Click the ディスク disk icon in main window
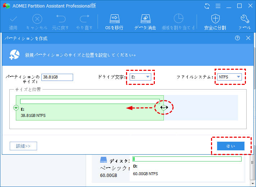 pyautogui.click(x=103, y=160)
